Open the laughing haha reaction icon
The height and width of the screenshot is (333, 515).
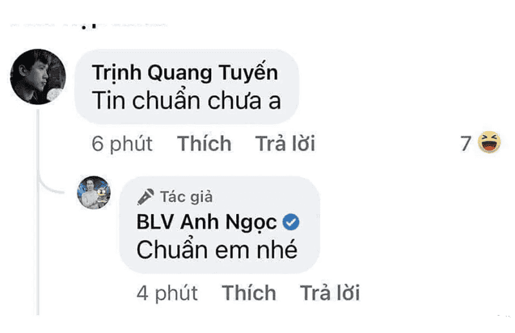(489, 142)
